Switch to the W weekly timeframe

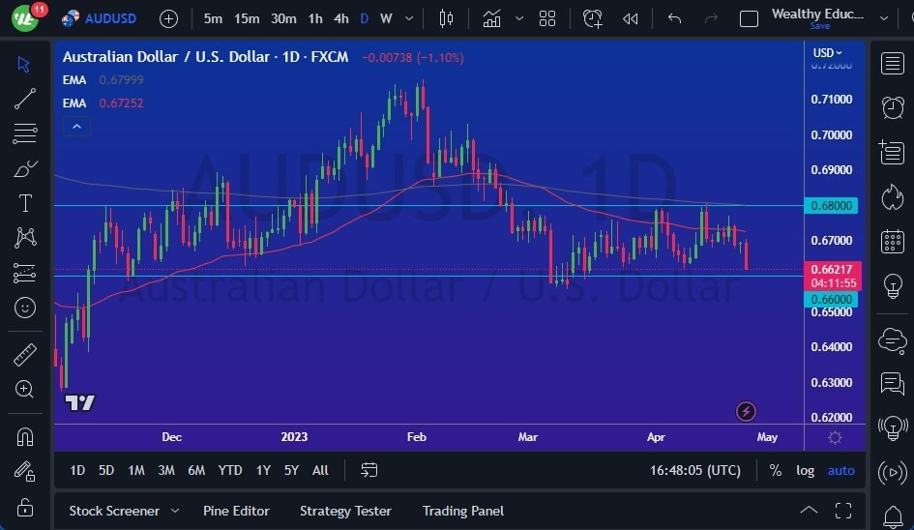pos(386,18)
